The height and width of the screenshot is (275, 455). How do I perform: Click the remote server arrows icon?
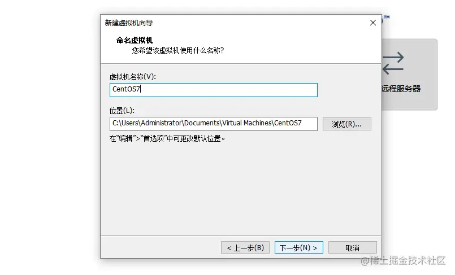(x=393, y=63)
